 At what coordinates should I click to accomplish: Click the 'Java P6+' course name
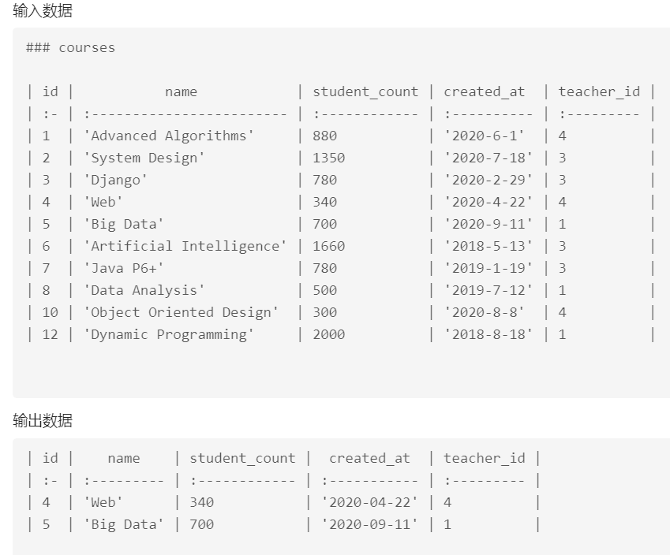click(124, 268)
